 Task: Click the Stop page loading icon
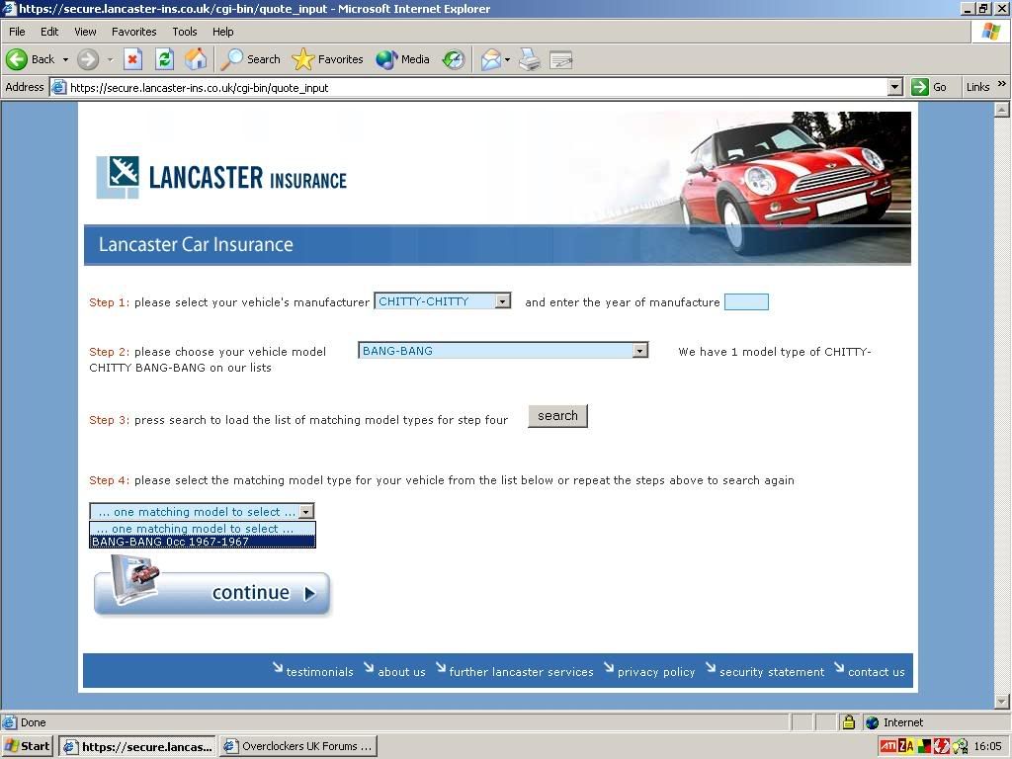[132, 59]
